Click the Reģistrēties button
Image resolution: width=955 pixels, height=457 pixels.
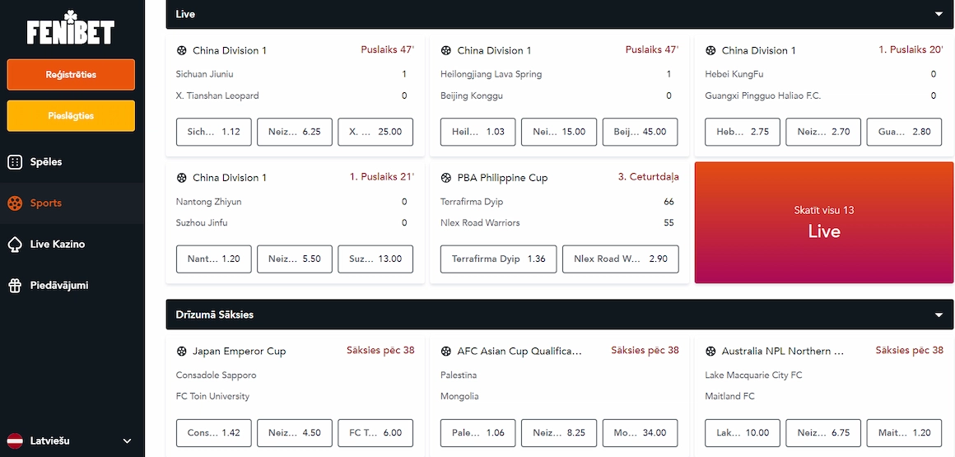[x=71, y=74]
